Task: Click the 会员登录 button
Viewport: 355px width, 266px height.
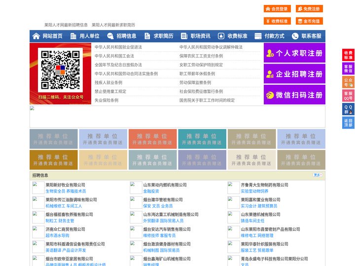Action: tap(277, 9)
